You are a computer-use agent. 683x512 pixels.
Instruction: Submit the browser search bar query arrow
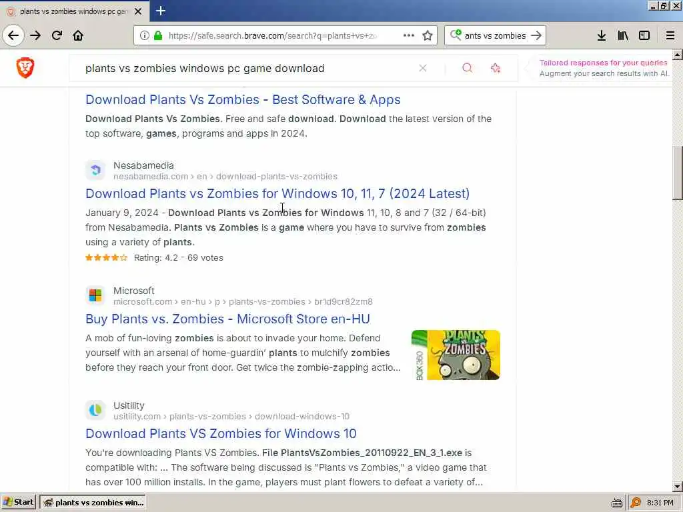536,35
